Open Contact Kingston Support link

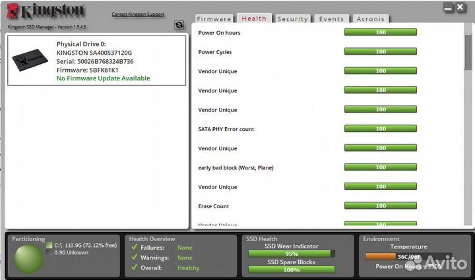(x=138, y=14)
